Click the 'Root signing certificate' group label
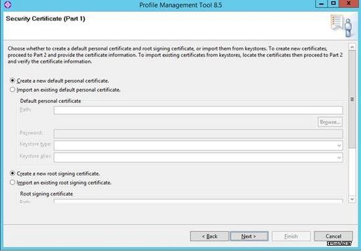The width and height of the screenshot is (361, 251). pyautogui.click(x=47, y=194)
